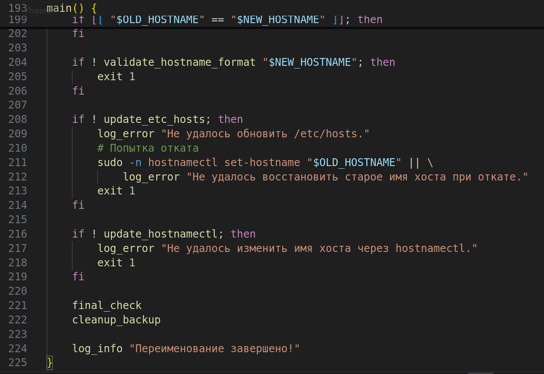This screenshot has height=374, width=544.
Task: Click the 'fi' keyword on line 219
Action: coord(78,277)
